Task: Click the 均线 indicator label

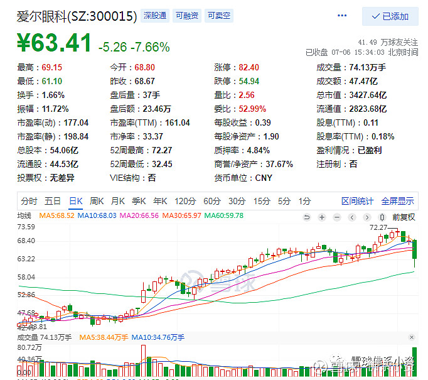Action: [x=24, y=215]
